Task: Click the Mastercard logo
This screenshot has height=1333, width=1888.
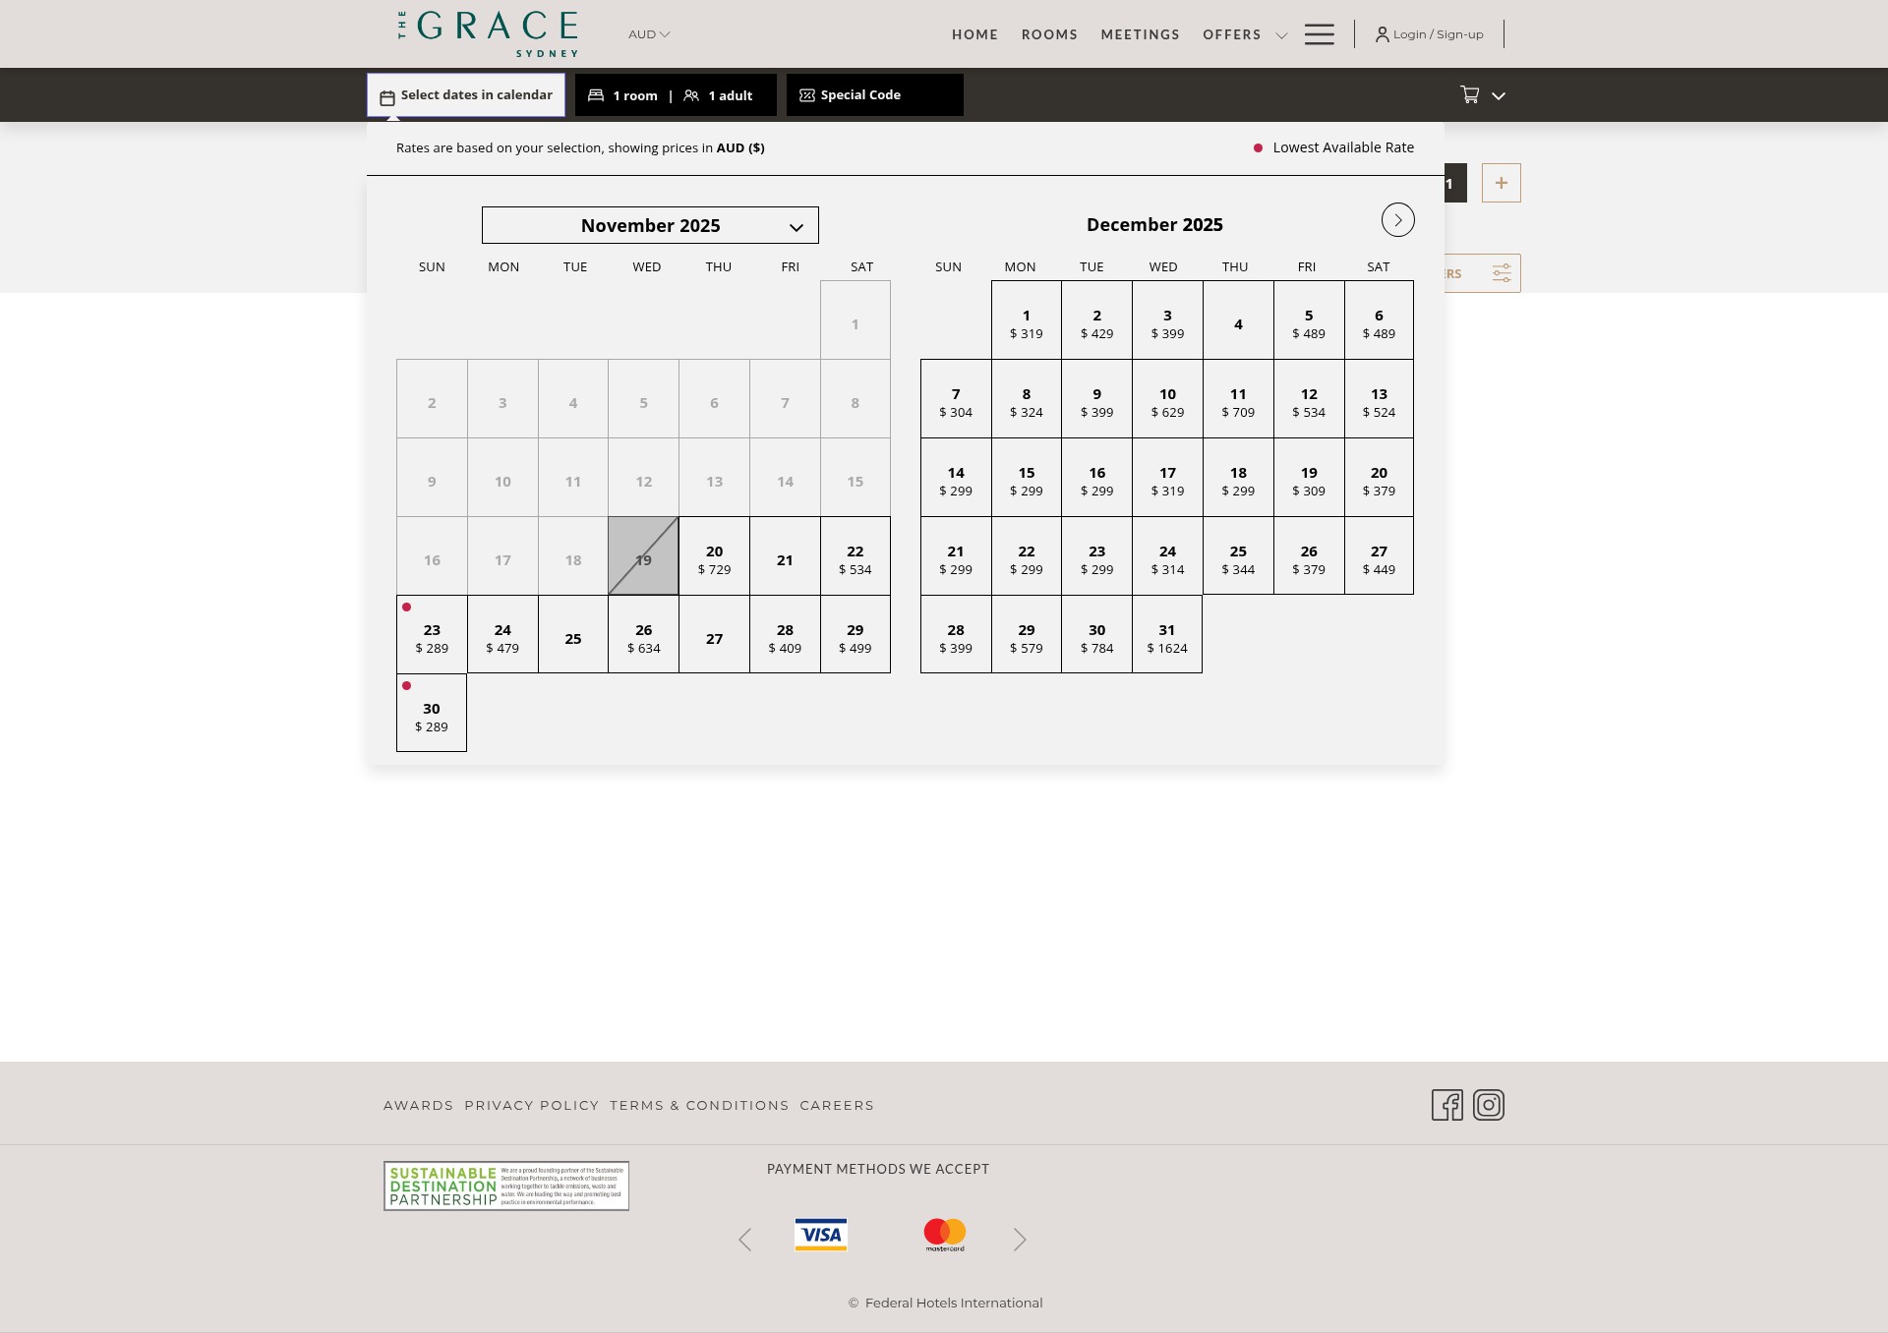Action: (x=945, y=1235)
